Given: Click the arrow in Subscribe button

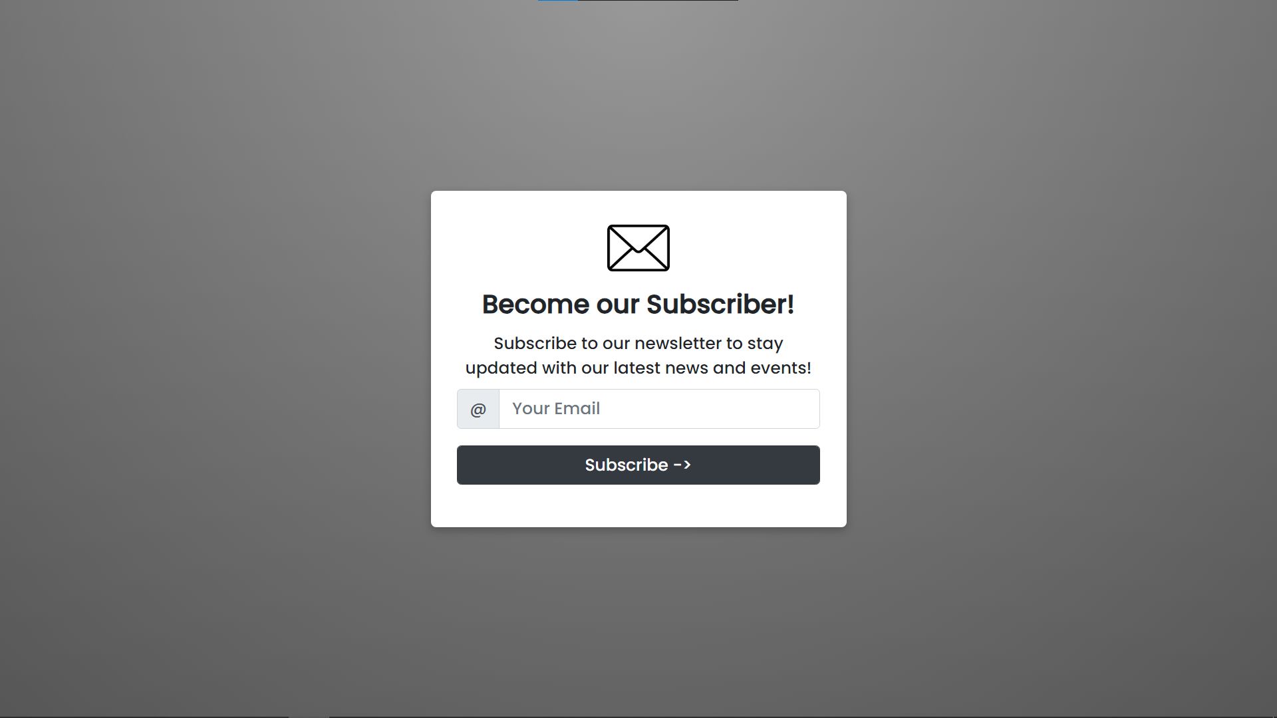Looking at the screenshot, I should point(682,465).
